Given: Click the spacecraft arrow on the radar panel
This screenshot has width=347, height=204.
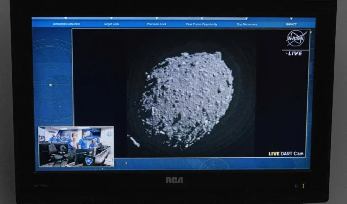Looking at the screenshot, I should [x=51, y=85].
